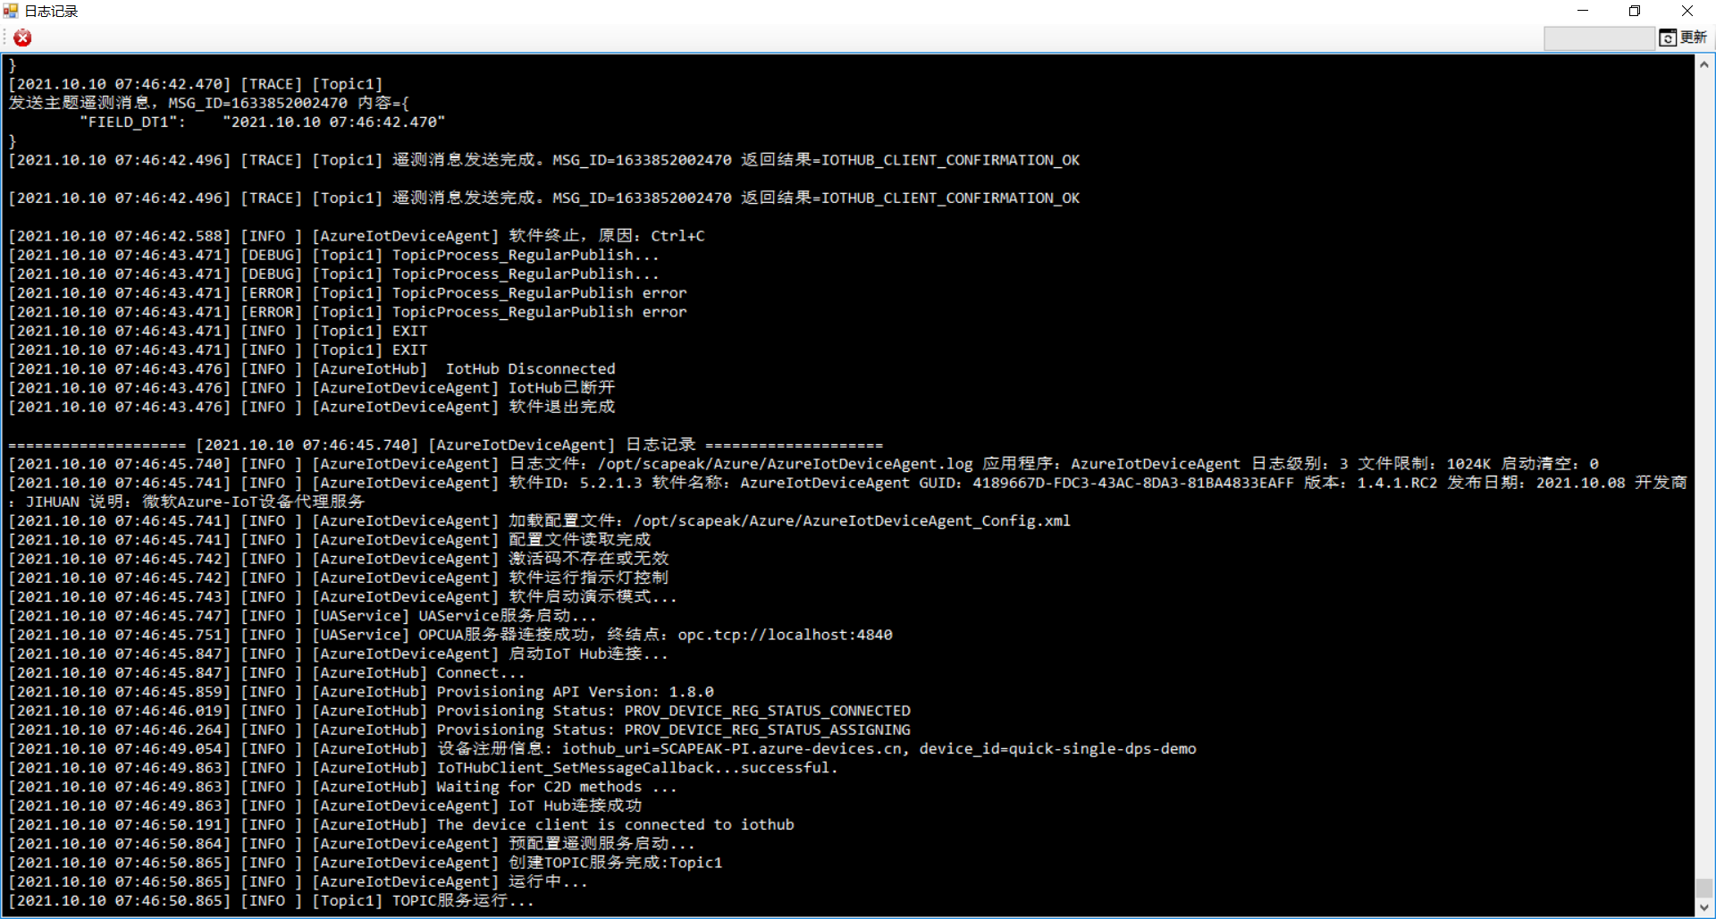The width and height of the screenshot is (1716, 919).
Task: Click log line '创建TOPIC服务完成:Topic1'
Action: (366, 863)
